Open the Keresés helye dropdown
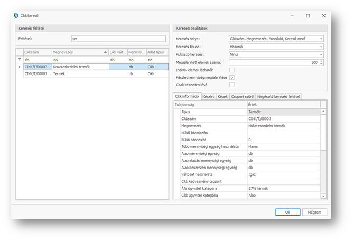Image resolution: width=353 pixels, height=241 pixels. (321, 39)
